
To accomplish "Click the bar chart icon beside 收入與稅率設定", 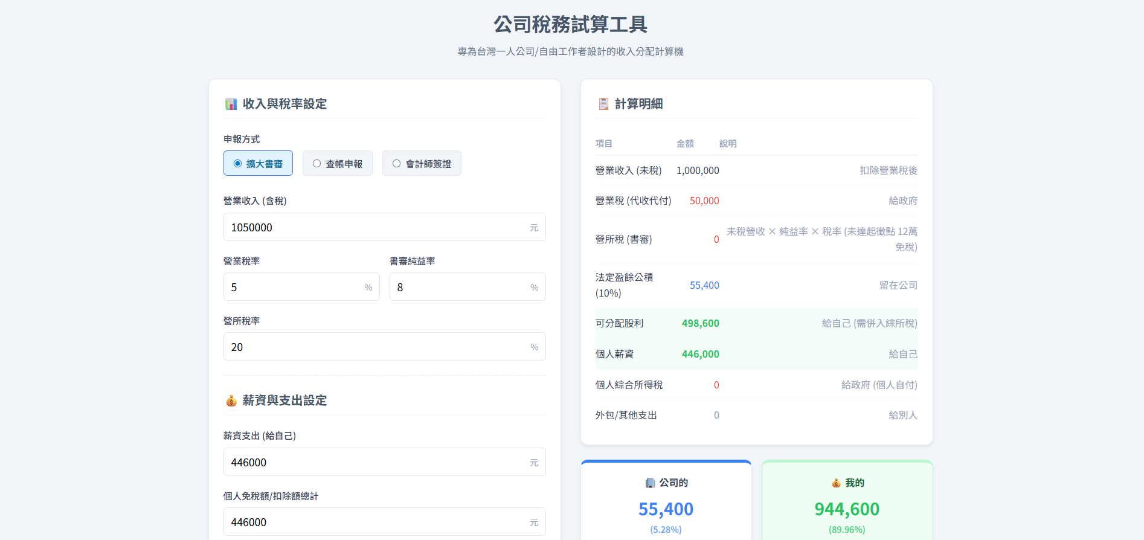I will [231, 104].
